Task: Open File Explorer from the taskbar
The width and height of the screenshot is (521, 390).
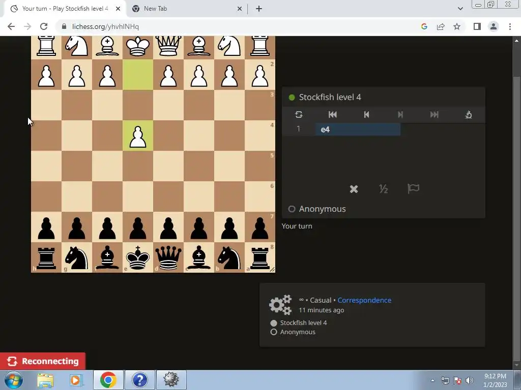Action: pos(45,380)
